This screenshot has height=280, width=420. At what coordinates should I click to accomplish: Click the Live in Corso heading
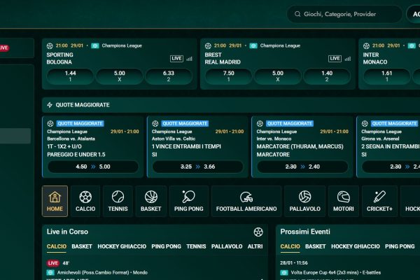67,232
